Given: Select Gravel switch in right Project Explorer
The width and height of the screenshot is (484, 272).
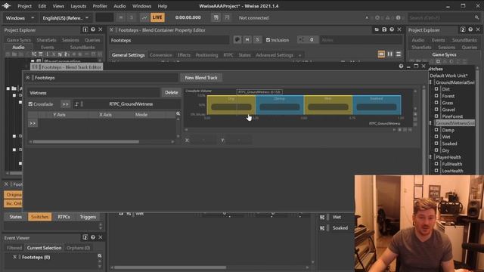Looking at the screenshot, I should 448,110.
